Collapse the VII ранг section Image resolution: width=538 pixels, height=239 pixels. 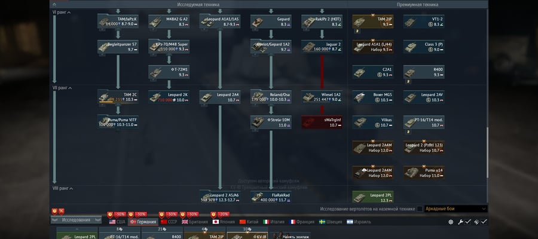[x=62, y=88]
